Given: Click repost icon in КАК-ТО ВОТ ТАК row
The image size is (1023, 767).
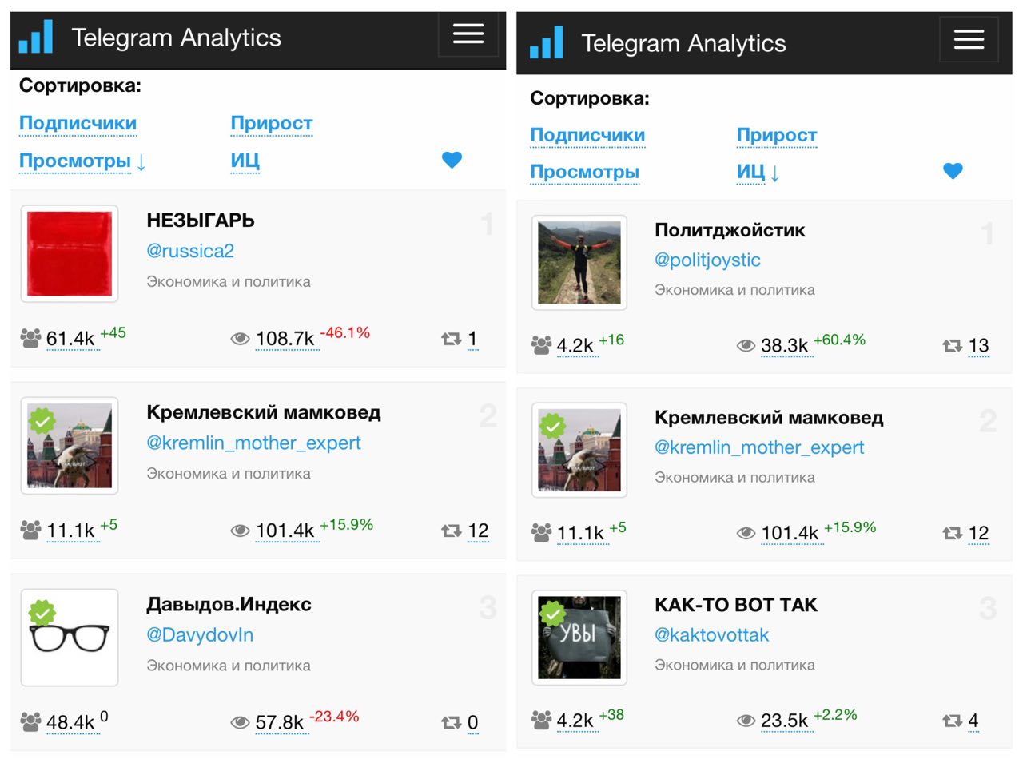Looking at the screenshot, I should coord(953,721).
